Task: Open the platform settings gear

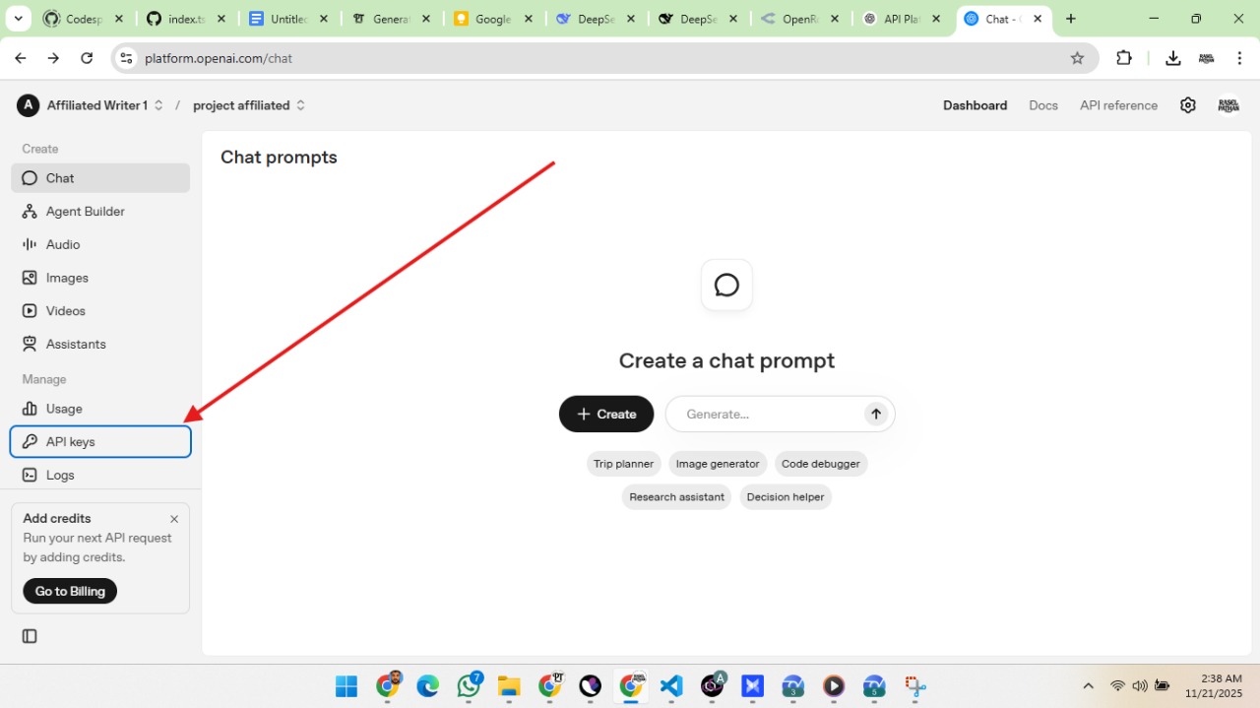Action: point(1187,104)
